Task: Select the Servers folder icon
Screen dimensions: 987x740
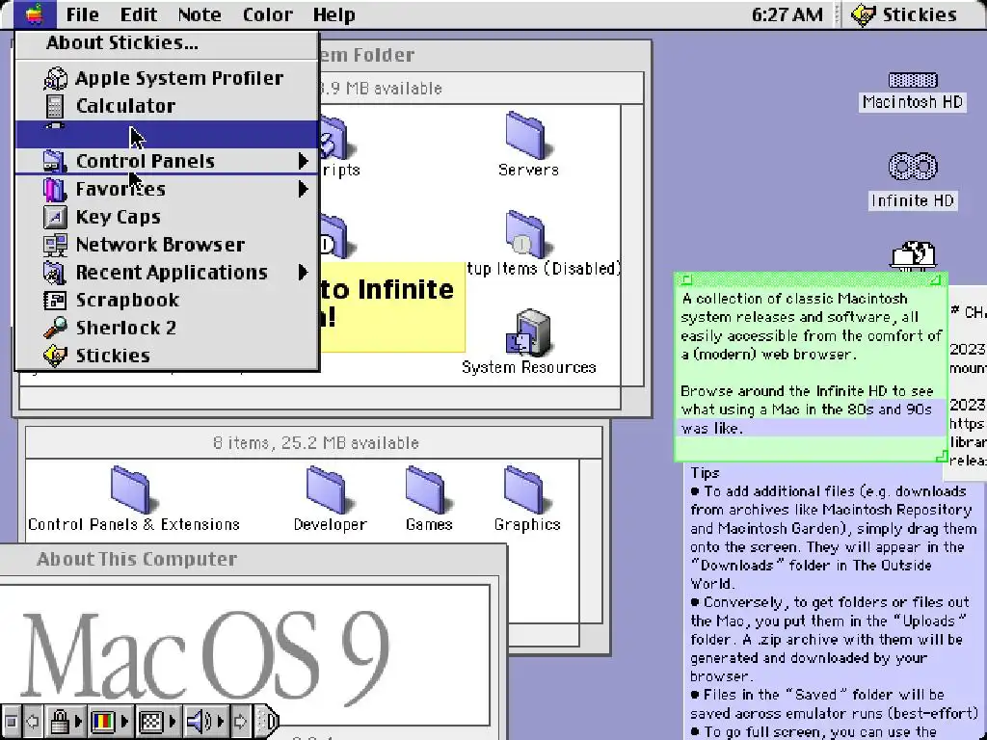Action: click(528, 135)
